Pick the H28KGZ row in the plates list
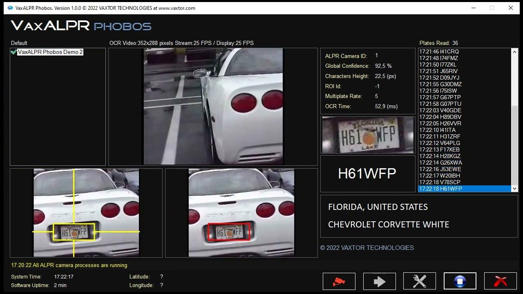Screen dimensions: 523x294 pyautogui.click(x=465, y=156)
